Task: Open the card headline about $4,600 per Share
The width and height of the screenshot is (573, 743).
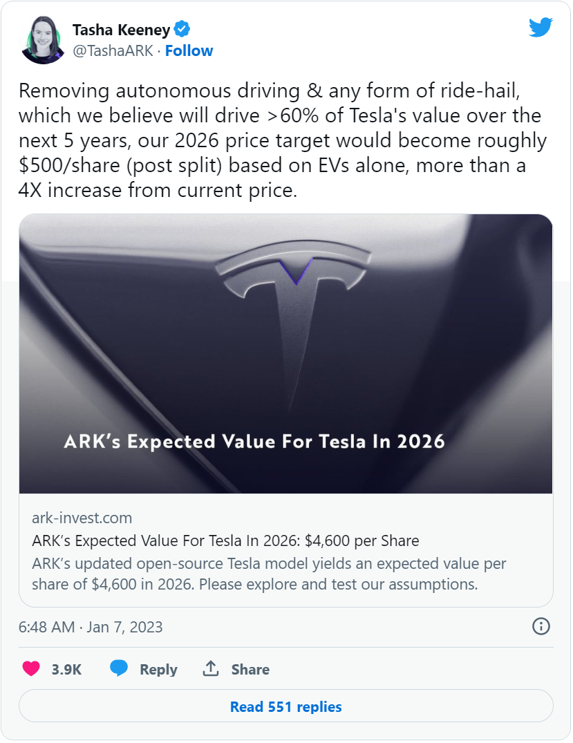Action: (x=225, y=540)
